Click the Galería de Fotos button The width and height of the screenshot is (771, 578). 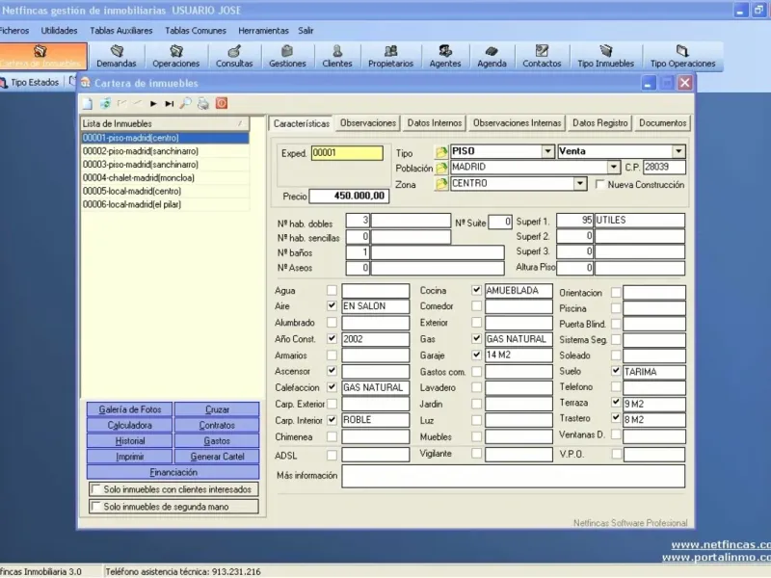coord(129,409)
